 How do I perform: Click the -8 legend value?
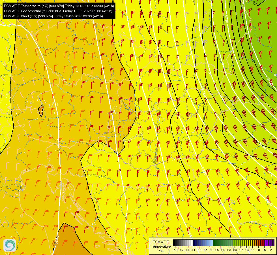click(x=258, y=250)
